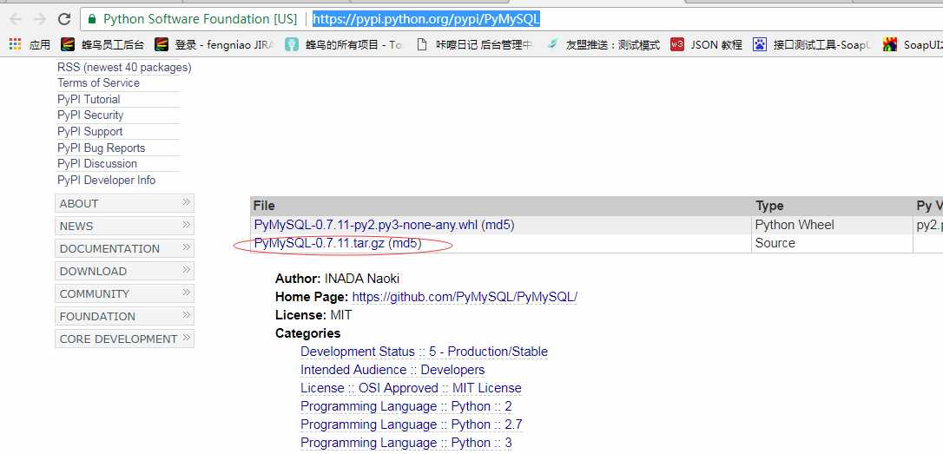Open 咔嚓日记 后台管理 bookmark
The height and width of the screenshot is (454, 943).
click(x=474, y=44)
